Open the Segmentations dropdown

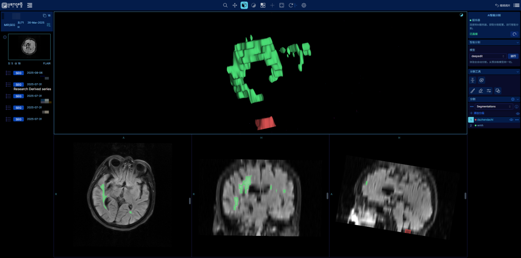click(494, 106)
